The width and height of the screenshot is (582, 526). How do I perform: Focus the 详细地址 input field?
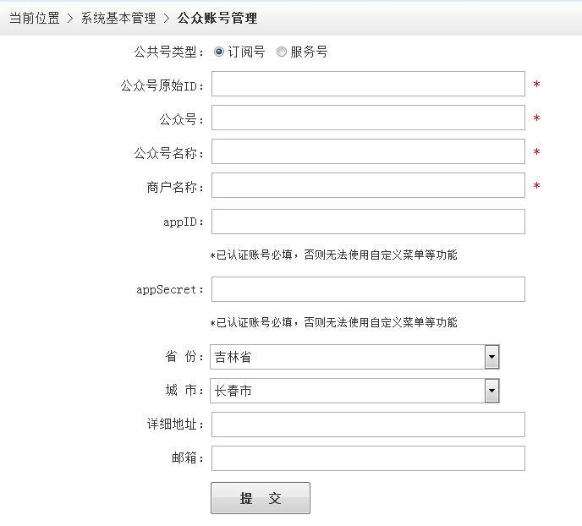tap(368, 425)
